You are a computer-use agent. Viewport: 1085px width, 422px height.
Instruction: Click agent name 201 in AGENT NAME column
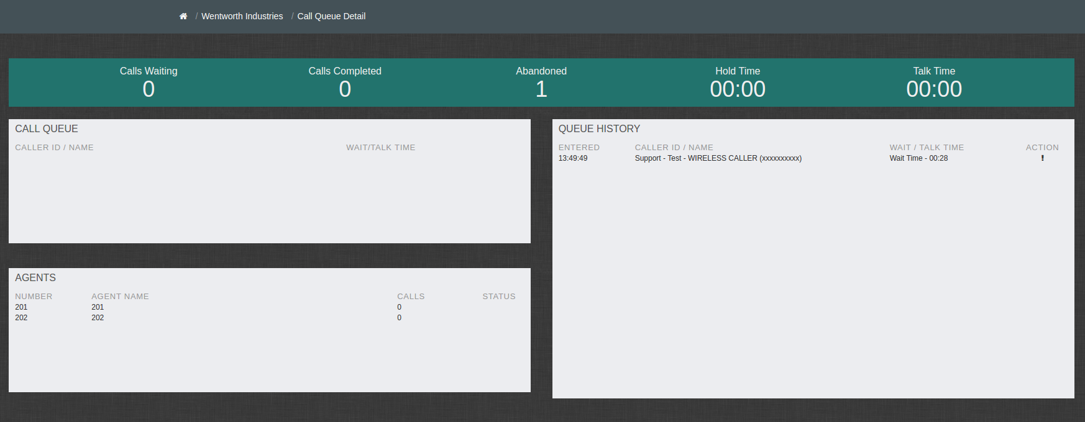98,307
